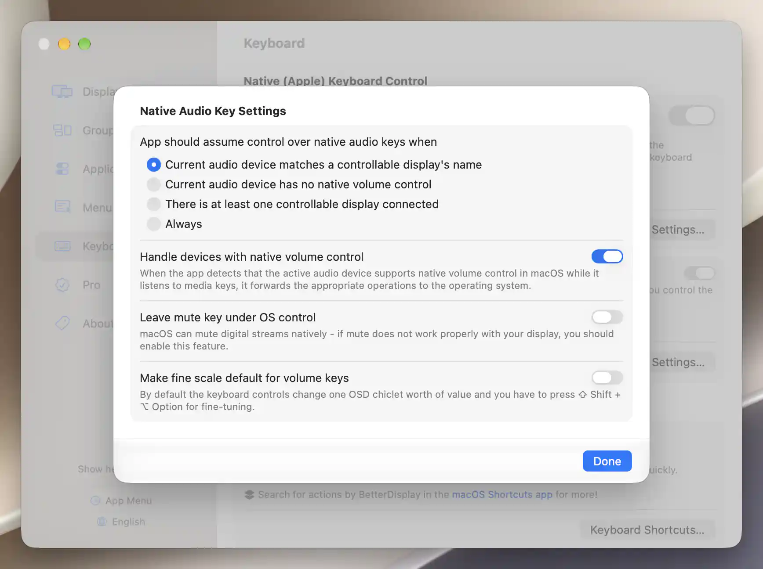Click the Done button
The height and width of the screenshot is (569, 763).
607,461
